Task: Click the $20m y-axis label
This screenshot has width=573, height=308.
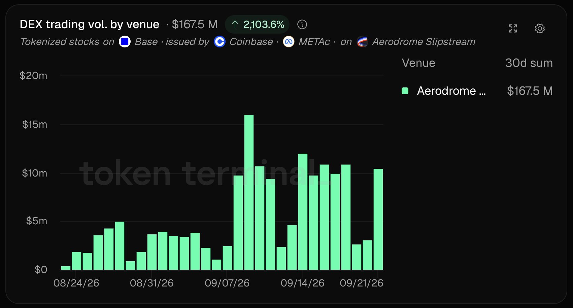Action: tap(33, 76)
